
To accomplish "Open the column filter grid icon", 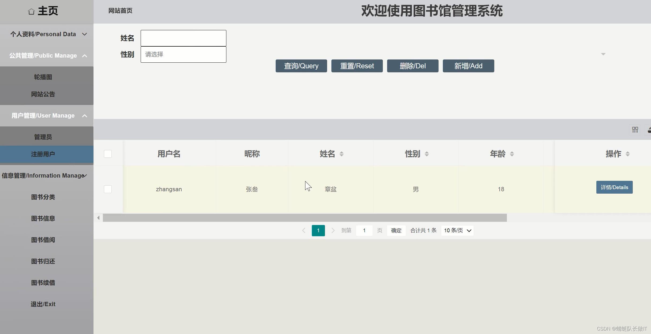I will (635, 130).
